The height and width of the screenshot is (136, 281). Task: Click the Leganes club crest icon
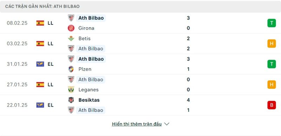click(71, 90)
